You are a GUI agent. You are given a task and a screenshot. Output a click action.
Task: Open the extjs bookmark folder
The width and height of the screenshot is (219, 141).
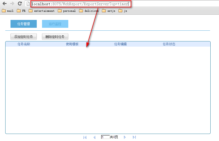[x=108, y=11]
